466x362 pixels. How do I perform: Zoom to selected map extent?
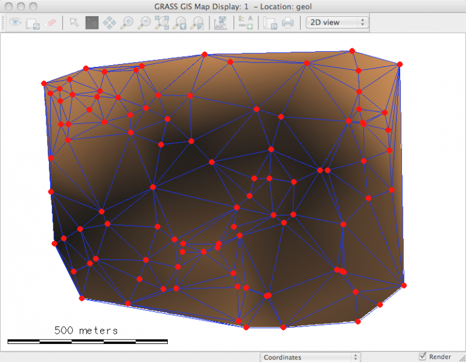[x=162, y=23]
